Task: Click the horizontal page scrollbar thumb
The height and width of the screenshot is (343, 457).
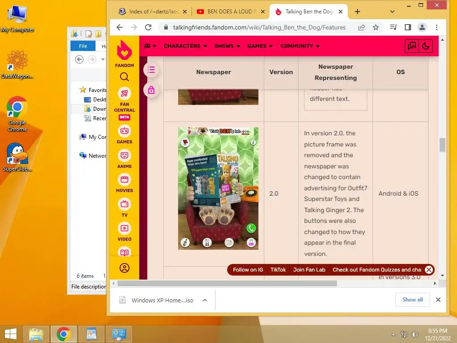Action: (x=227, y=283)
